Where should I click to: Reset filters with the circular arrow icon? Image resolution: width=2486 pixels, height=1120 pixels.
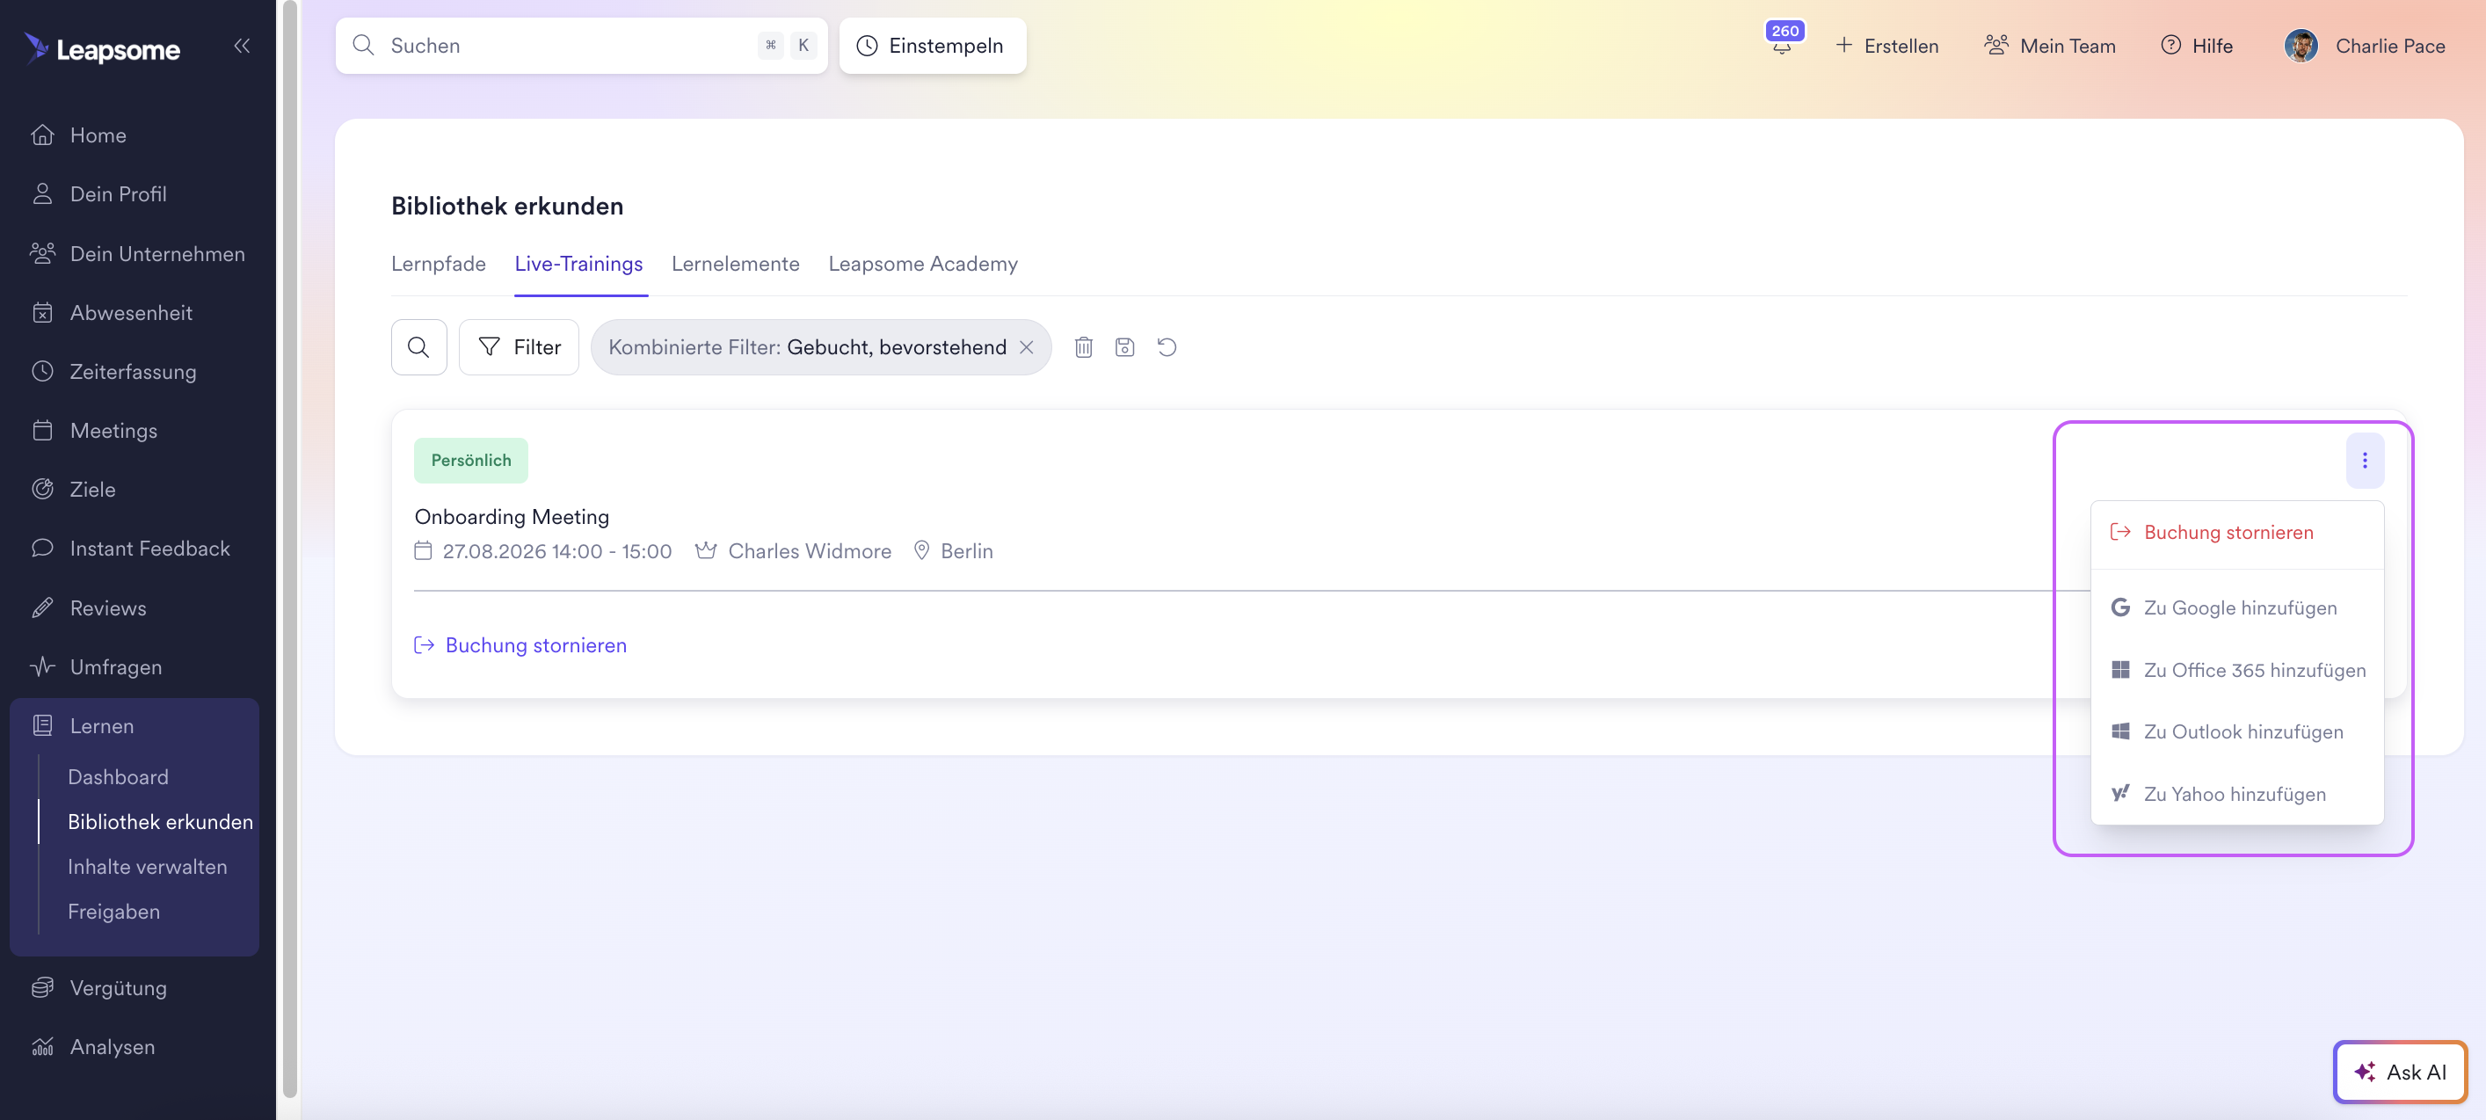[x=1167, y=347]
